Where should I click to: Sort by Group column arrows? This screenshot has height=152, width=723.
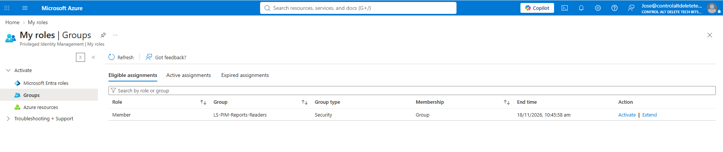(305, 102)
